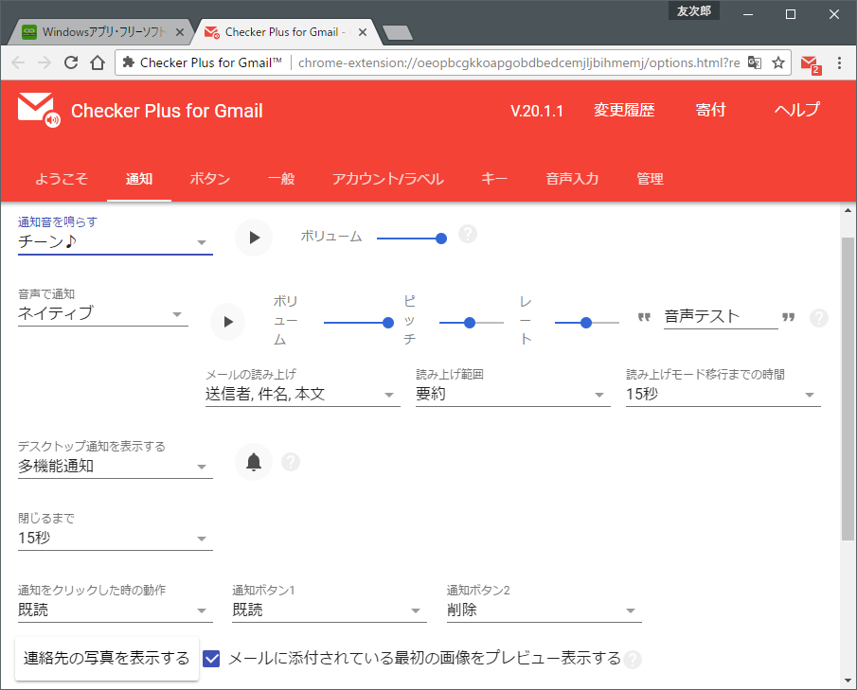Open the help icon beside the volume slider
The height and width of the screenshot is (690, 857).
[468, 234]
